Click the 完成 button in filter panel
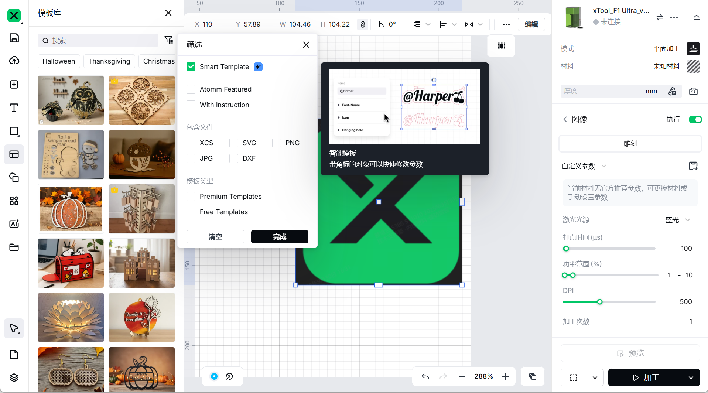The width and height of the screenshot is (708, 393). (x=280, y=237)
